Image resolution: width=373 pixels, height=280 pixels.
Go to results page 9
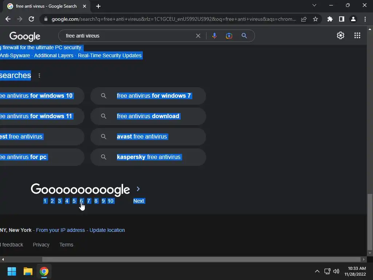pyautogui.click(x=103, y=201)
